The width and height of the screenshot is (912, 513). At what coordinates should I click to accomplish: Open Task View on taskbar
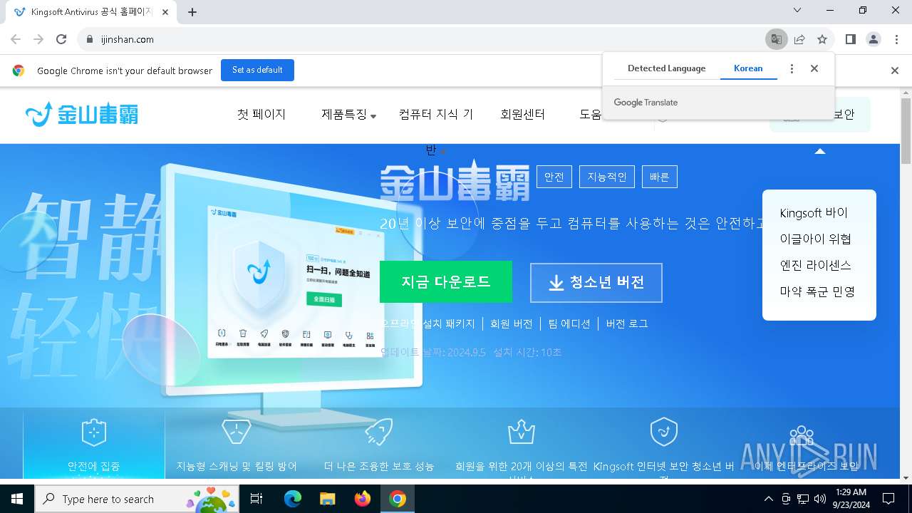click(256, 499)
